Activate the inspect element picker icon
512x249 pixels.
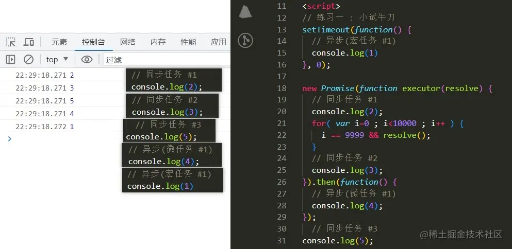point(10,42)
